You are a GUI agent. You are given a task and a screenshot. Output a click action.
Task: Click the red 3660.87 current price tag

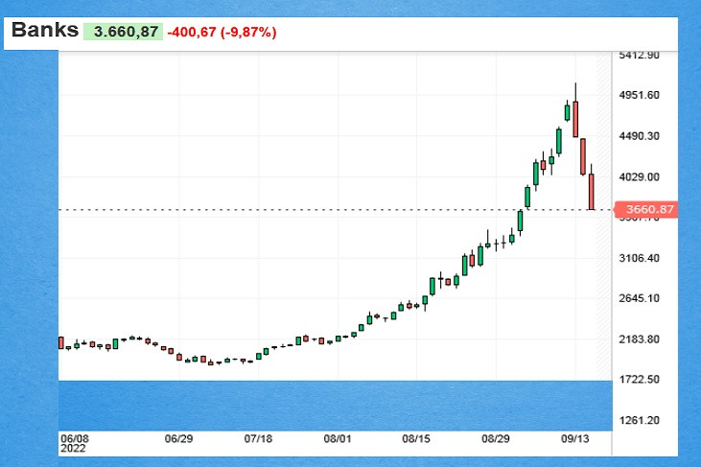[x=644, y=209]
